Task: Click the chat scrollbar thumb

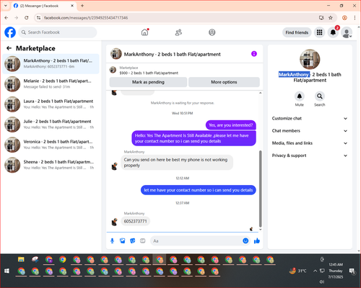Action: pyautogui.click(x=260, y=189)
